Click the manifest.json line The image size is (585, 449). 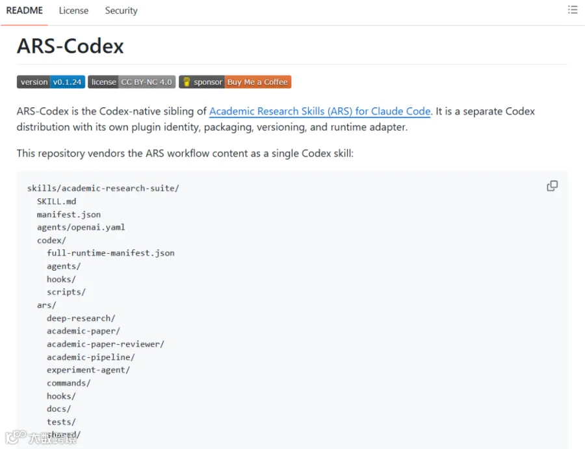click(x=69, y=215)
